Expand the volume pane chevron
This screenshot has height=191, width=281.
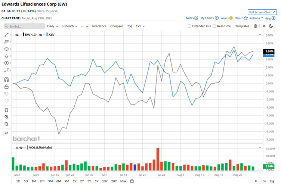click(260, 148)
